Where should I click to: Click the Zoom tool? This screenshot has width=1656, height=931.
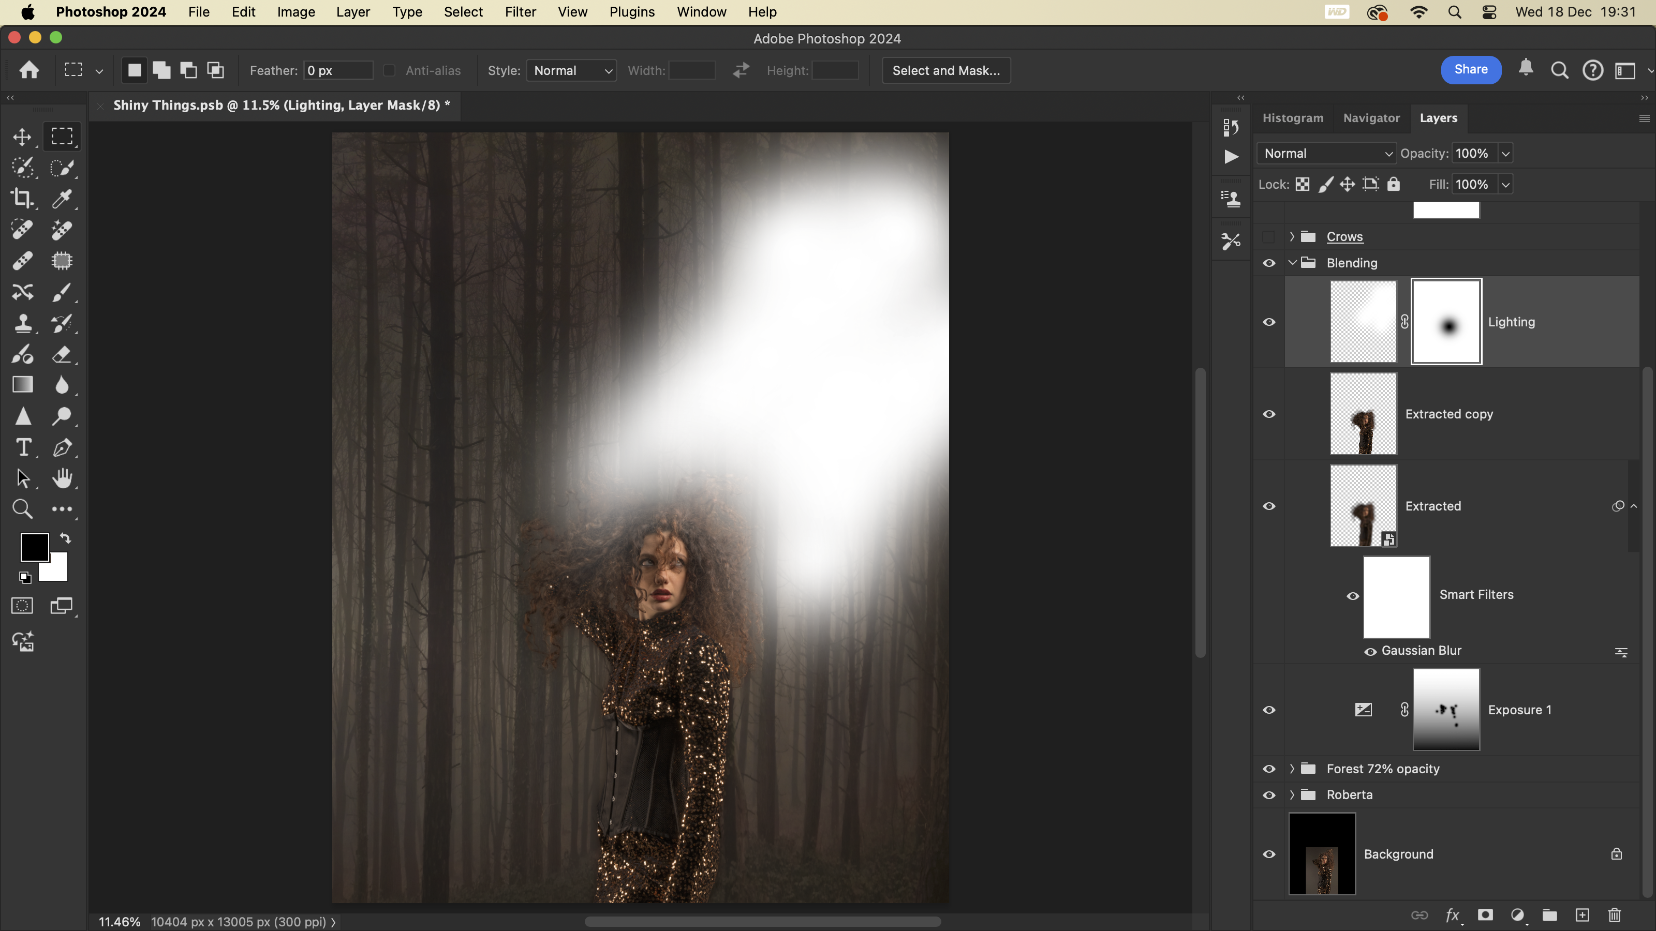coord(22,509)
